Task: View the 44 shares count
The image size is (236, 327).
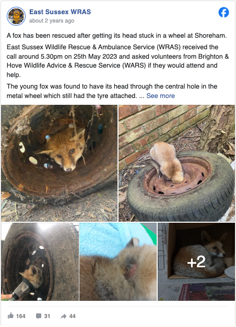Action: (x=72, y=316)
